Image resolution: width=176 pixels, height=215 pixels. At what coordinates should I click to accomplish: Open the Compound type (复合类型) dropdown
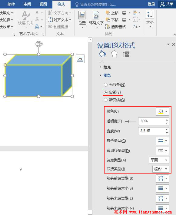[162, 141]
